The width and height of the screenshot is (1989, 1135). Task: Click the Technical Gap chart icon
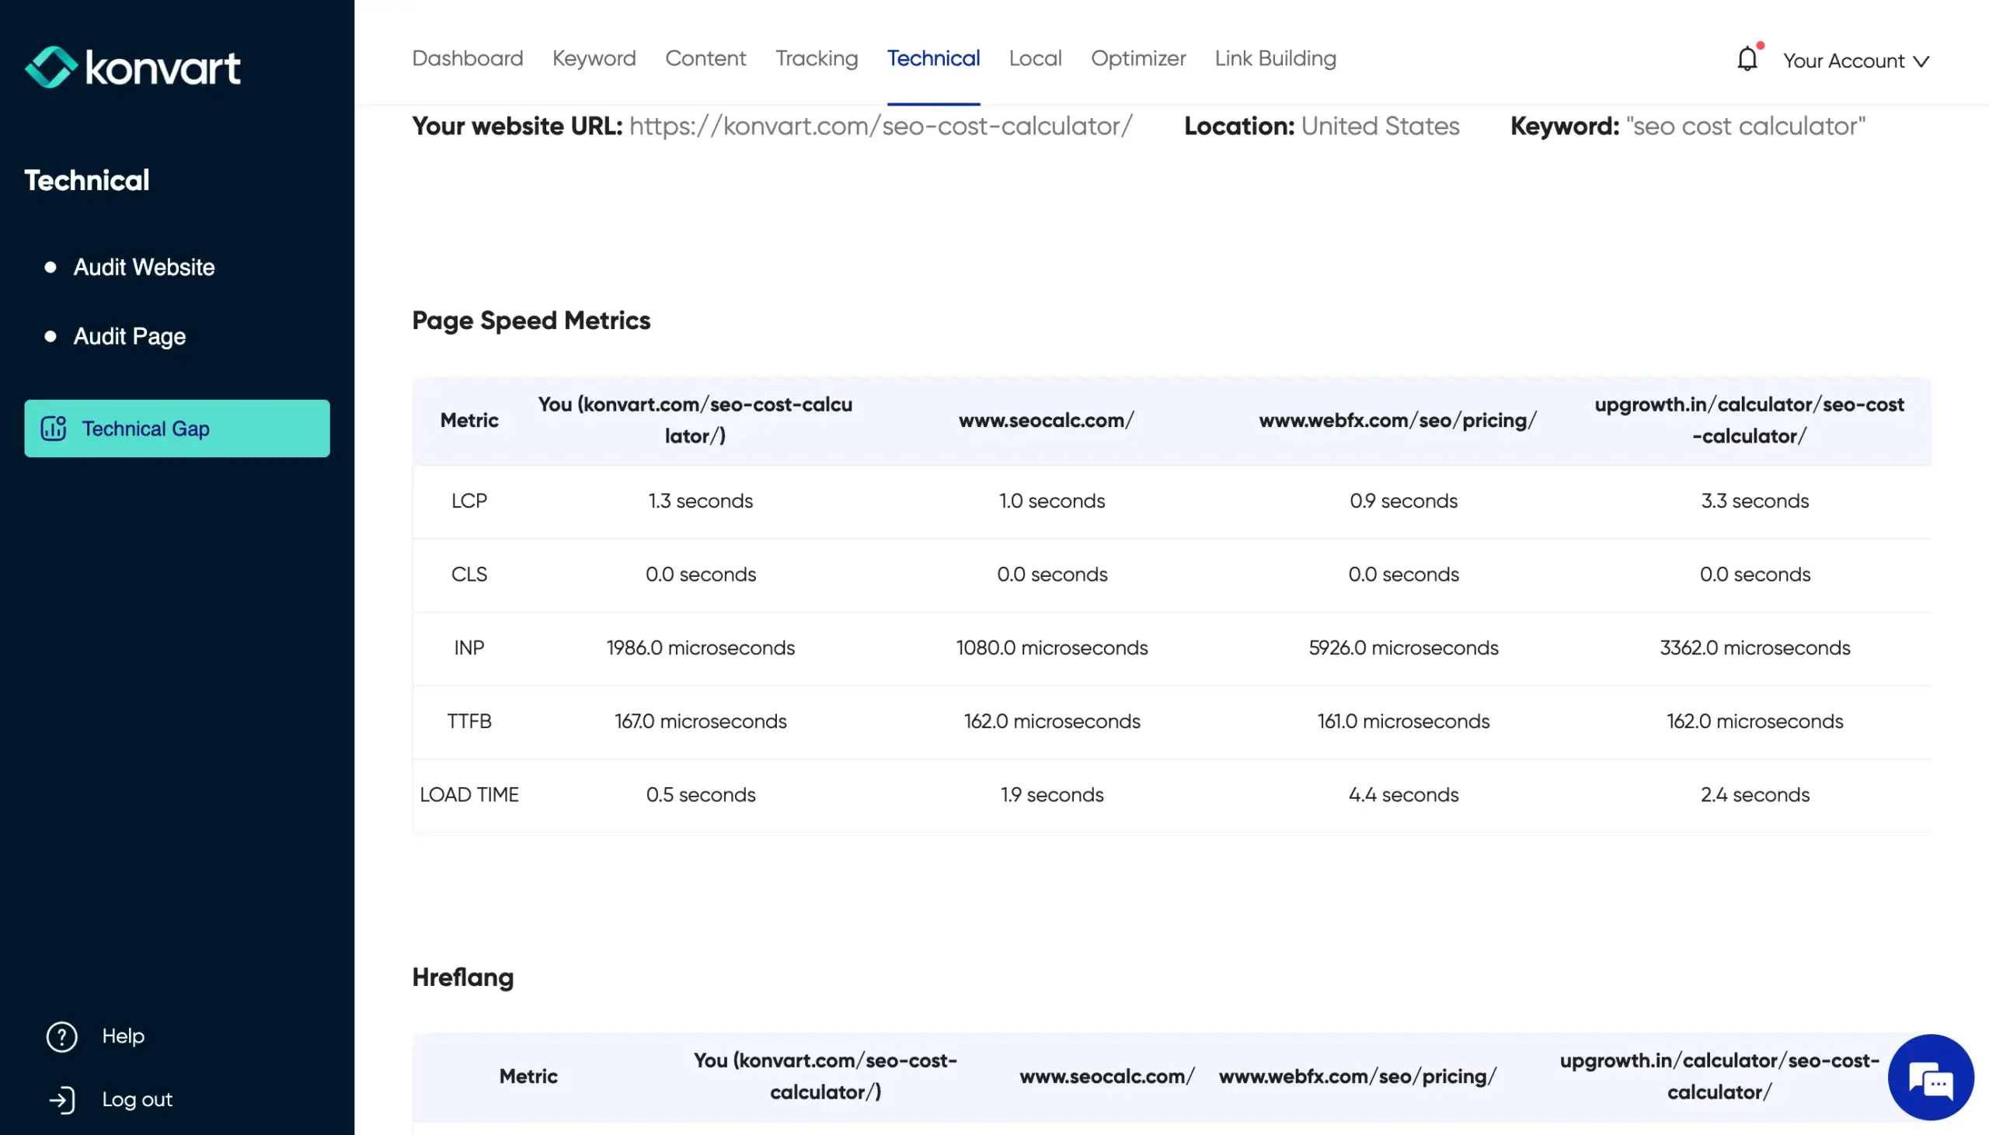point(53,428)
